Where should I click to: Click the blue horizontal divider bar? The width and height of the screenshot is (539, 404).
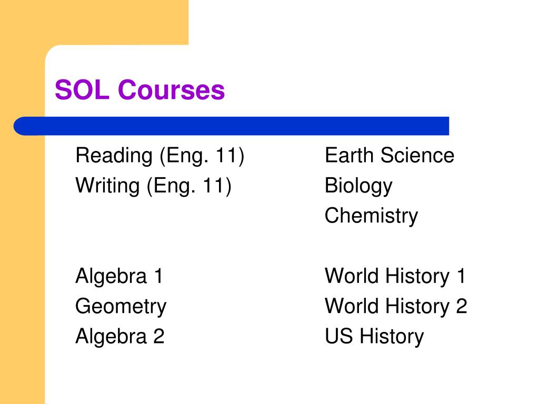tap(231, 126)
